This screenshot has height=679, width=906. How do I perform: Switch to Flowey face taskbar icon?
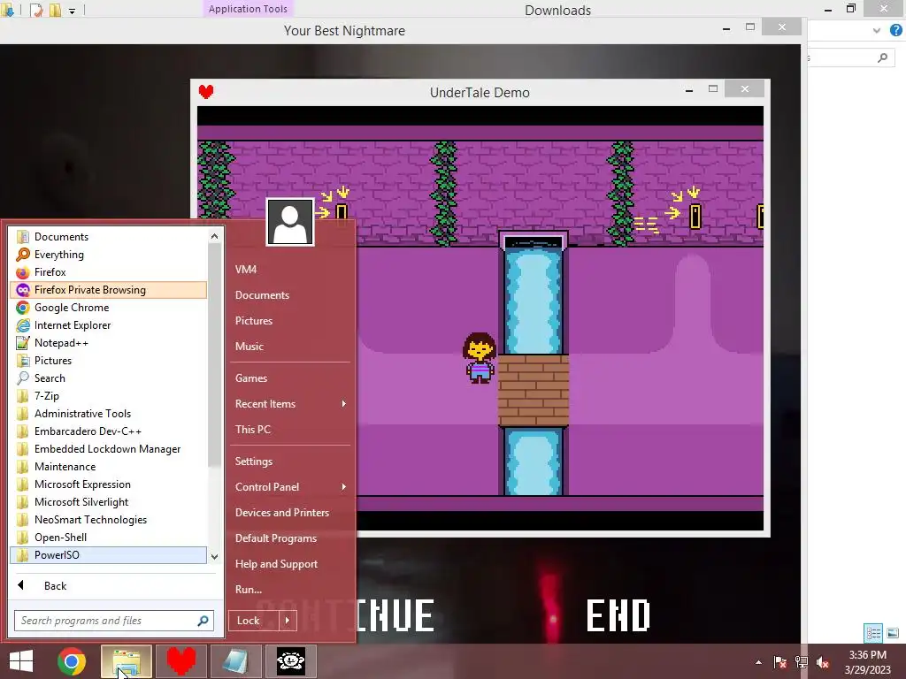coord(290,661)
